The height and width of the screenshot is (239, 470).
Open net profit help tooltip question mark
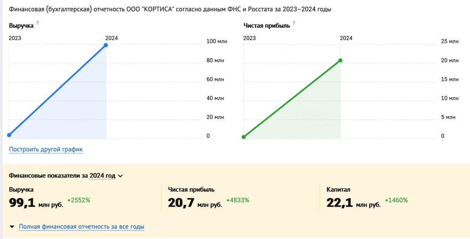pyautogui.click(x=293, y=23)
